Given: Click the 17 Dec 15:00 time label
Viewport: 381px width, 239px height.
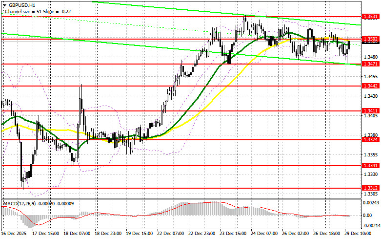Looking at the screenshot, I should coord(46,234).
